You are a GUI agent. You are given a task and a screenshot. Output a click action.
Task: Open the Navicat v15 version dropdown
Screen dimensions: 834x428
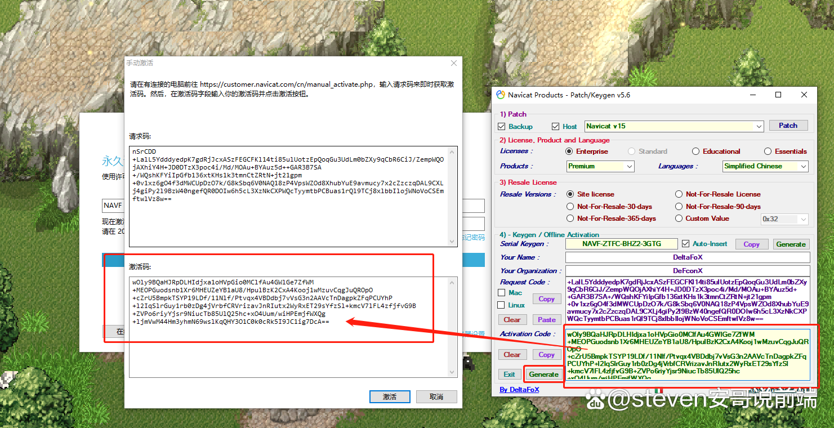[x=759, y=126]
